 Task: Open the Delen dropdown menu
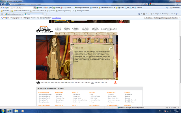[59, 8]
